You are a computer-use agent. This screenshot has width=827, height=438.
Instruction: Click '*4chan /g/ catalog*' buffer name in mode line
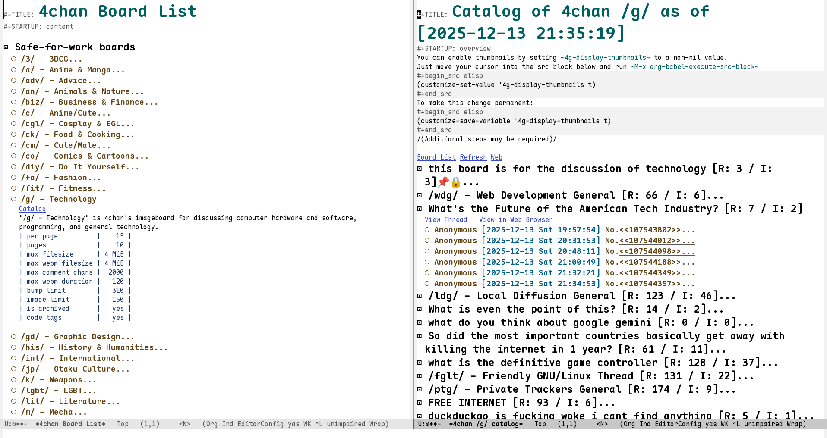486,424
